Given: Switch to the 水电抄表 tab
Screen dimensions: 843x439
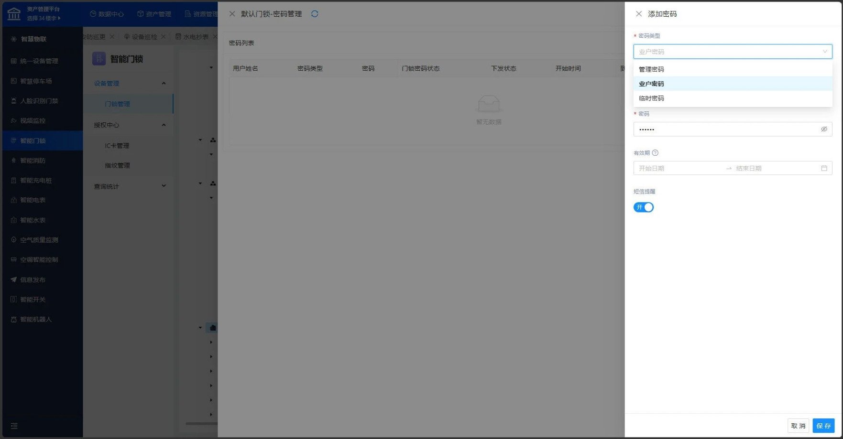Looking at the screenshot, I should (x=192, y=37).
